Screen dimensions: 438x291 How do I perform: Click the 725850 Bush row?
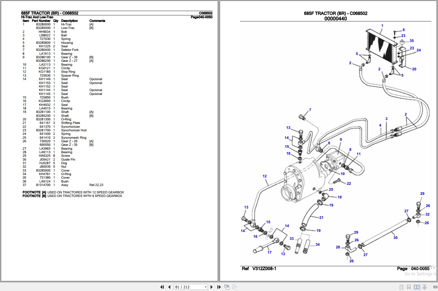pyautogui.click(x=46, y=97)
